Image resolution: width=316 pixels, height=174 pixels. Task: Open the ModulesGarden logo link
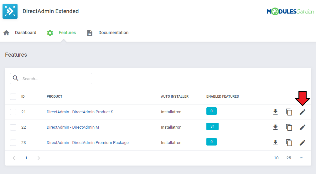pyautogui.click(x=290, y=12)
